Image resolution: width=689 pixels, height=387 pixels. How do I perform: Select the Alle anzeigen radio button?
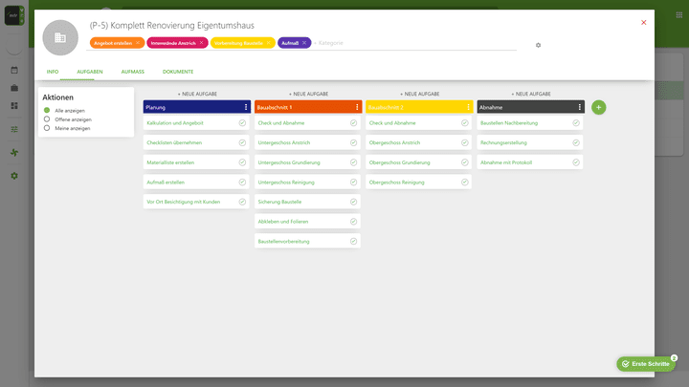point(47,110)
